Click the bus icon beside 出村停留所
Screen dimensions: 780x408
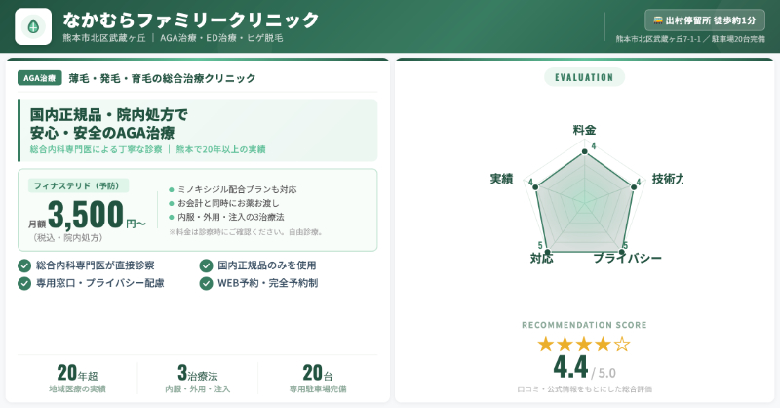coord(658,20)
